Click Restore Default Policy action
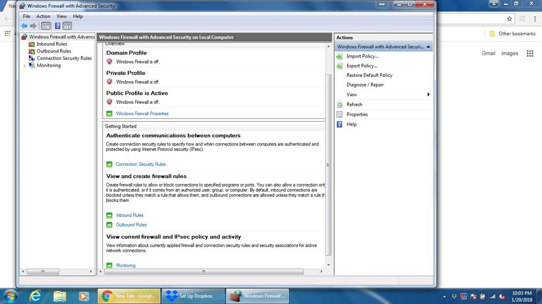The height and width of the screenshot is (304, 542). 369,75
